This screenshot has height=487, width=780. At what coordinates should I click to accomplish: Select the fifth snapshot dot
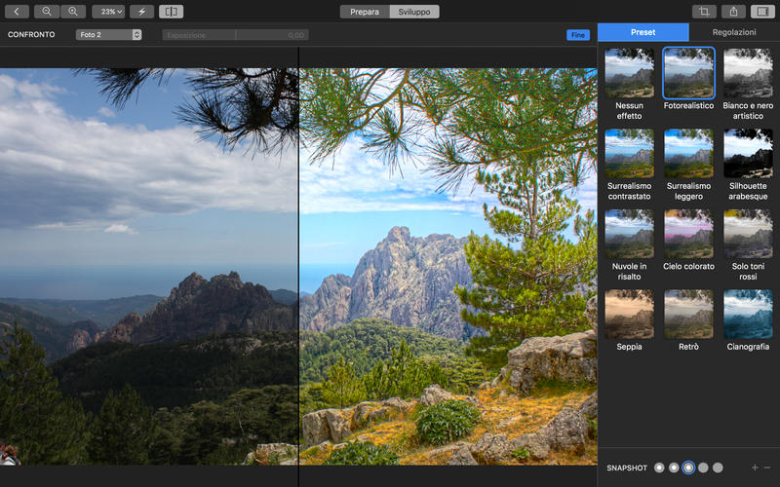coord(718,468)
